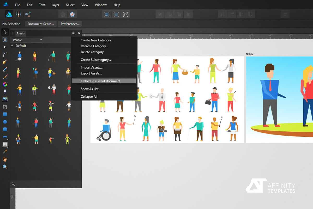Collapse the Default assets group
This screenshot has height=209, width=313.
(11, 45)
